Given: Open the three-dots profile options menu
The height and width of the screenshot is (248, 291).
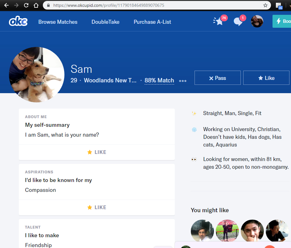Looking at the screenshot, I should pyautogui.click(x=183, y=81).
